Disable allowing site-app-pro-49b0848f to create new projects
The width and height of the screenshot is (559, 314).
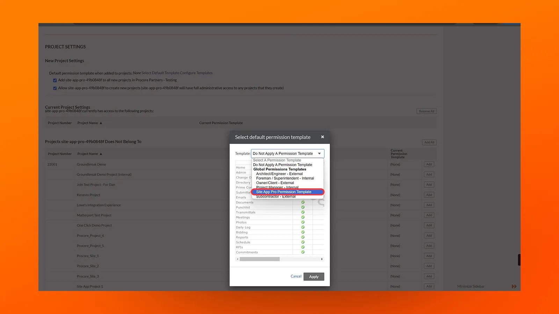coord(55,88)
